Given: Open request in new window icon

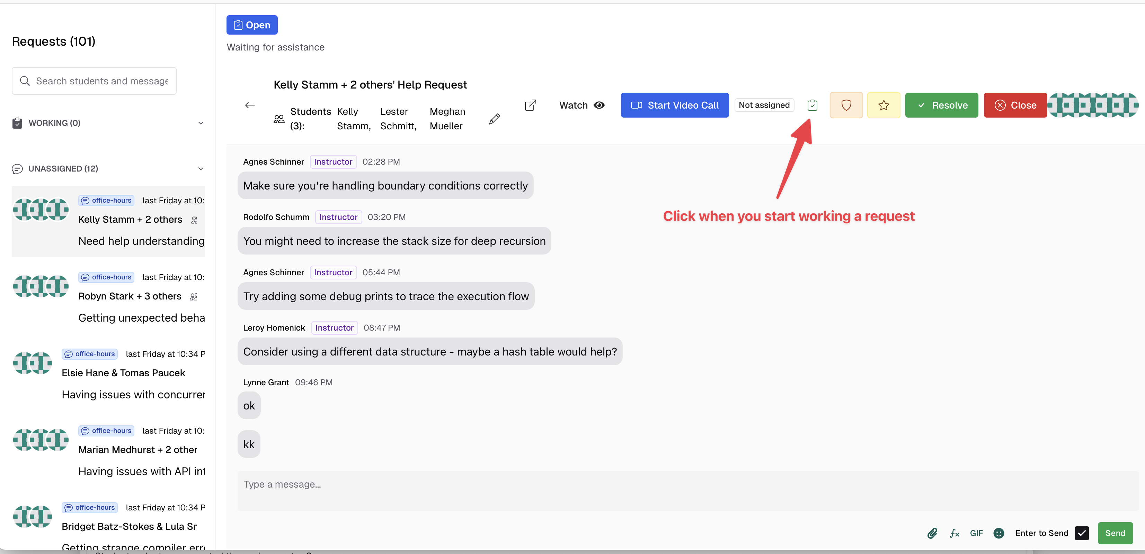Looking at the screenshot, I should (x=530, y=105).
